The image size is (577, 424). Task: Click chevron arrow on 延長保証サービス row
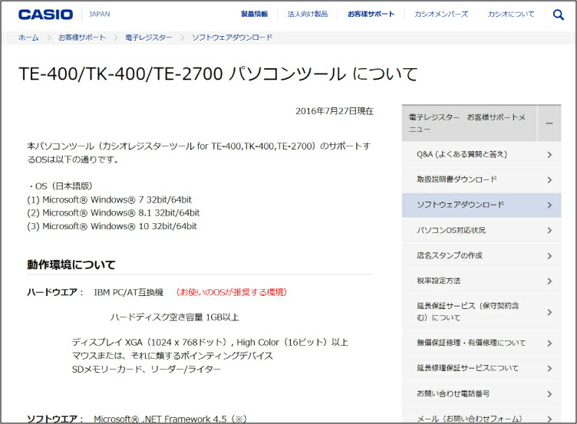[549, 312]
